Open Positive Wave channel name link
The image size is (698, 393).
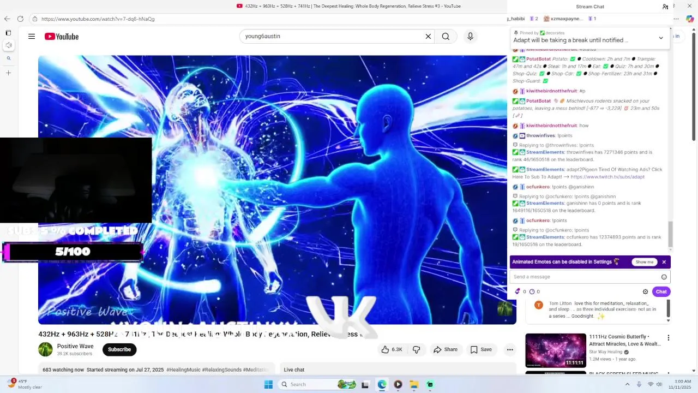(x=75, y=346)
